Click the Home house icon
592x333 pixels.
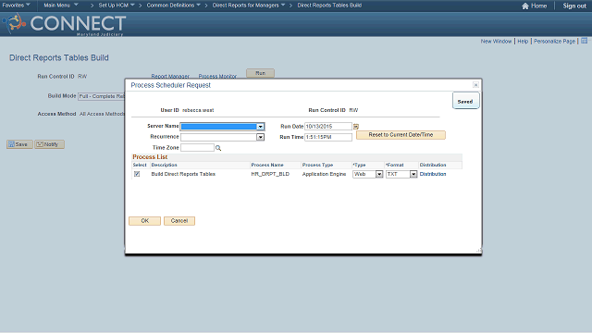(525, 6)
